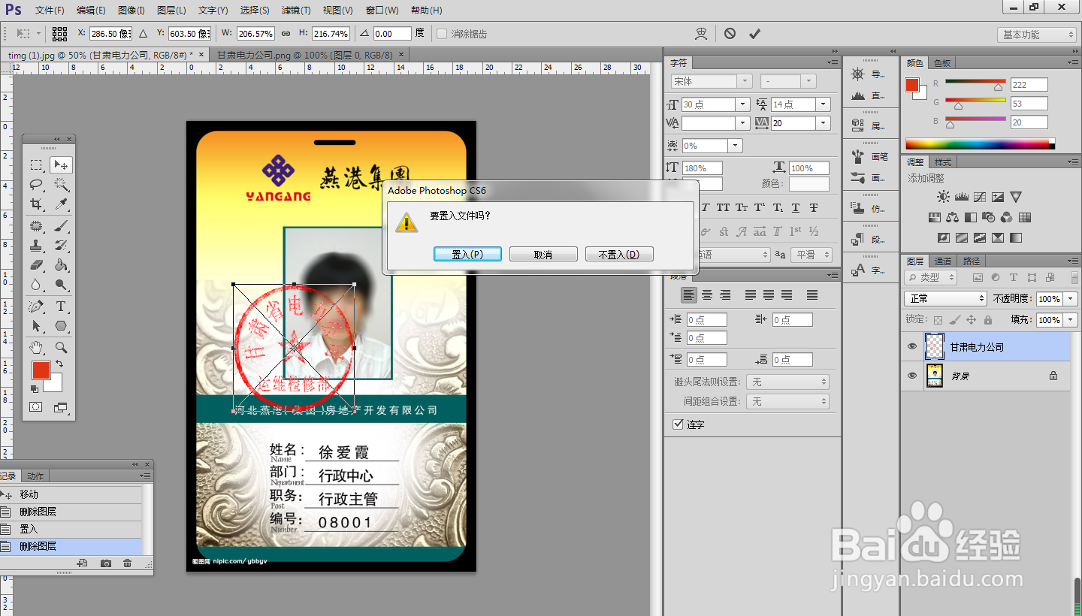Select the Eraser tool
1082x616 pixels.
pos(36,264)
